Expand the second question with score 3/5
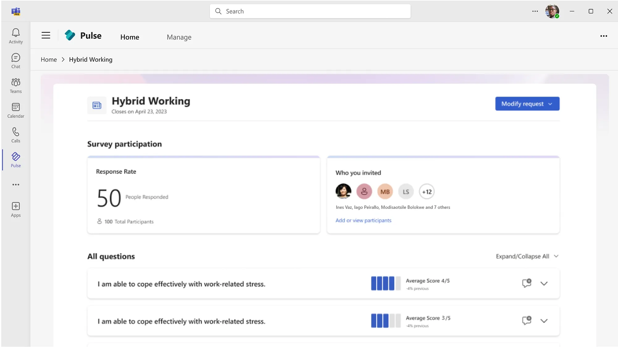Image resolution: width=618 pixels, height=347 pixels. (544, 321)
